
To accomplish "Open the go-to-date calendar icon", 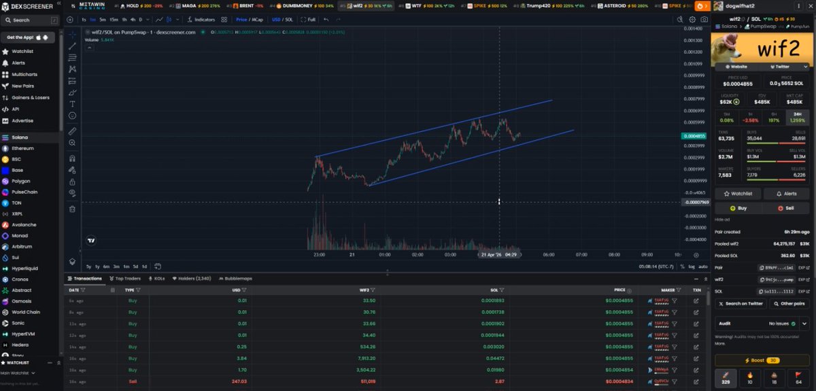I will click(157, 267).
